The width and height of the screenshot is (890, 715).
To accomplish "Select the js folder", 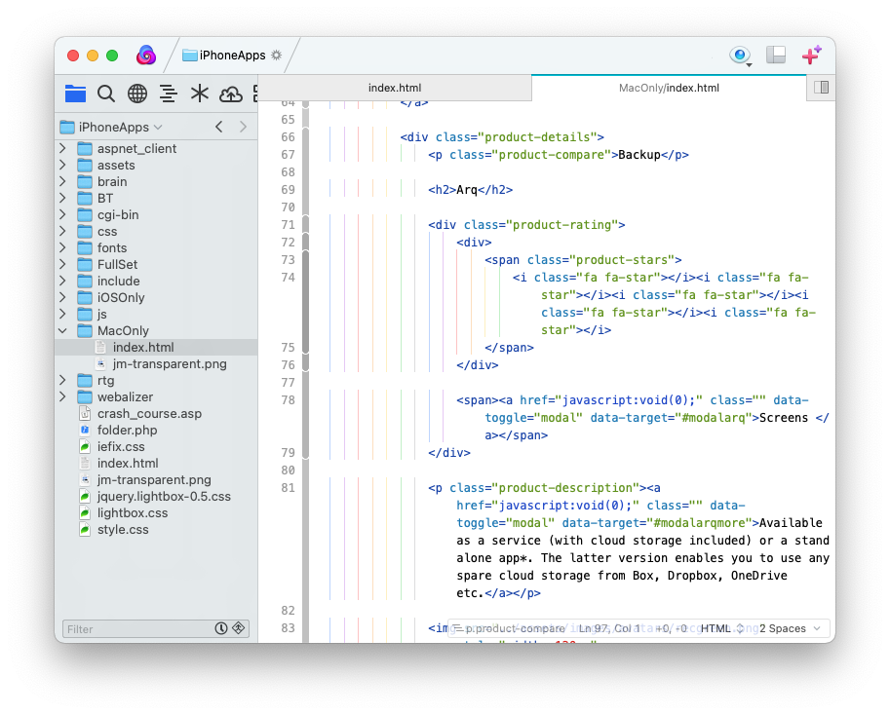I will point(156,314).
